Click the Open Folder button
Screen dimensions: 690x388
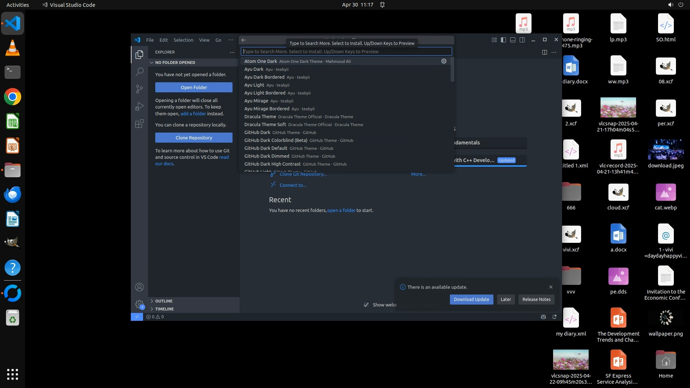(x=194, y=87)
